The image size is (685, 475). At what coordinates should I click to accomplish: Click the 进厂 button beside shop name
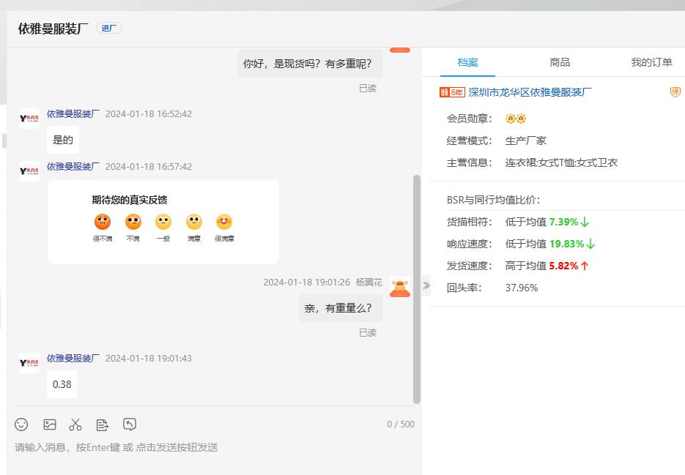click(108, 29)
